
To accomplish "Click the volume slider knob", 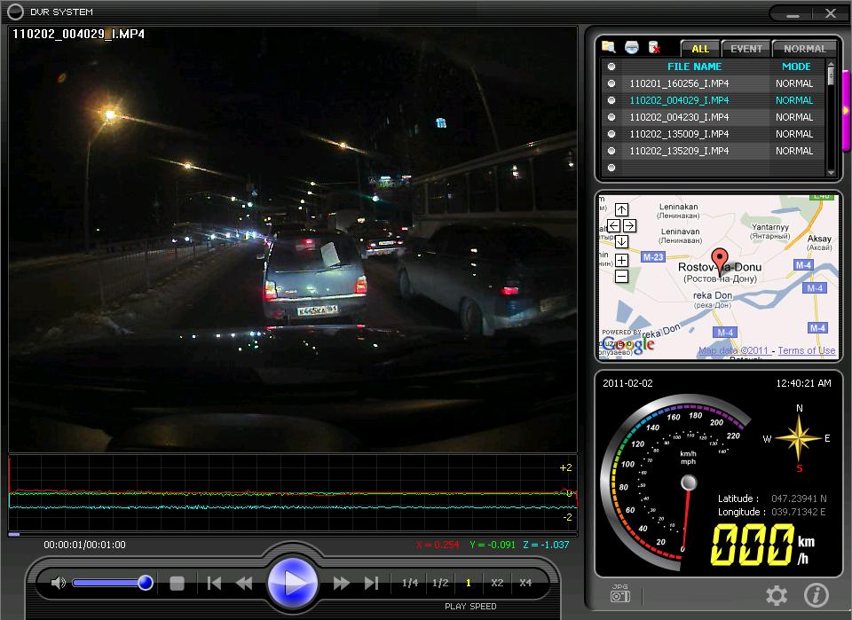I will click(145, 583).
